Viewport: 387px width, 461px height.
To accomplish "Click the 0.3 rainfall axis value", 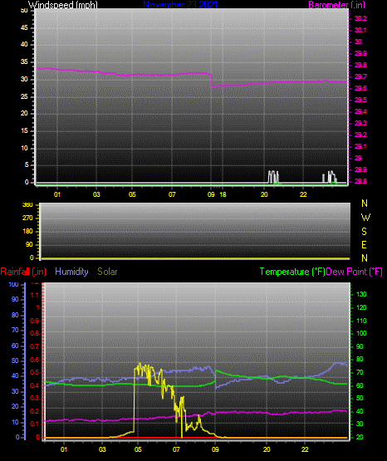I will click(x=35, y=399).
